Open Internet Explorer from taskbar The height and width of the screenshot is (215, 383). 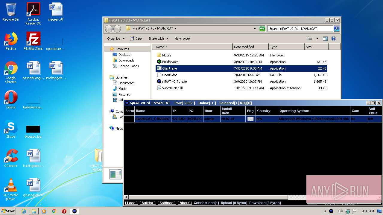pyautogui.click(x=24, y=211)
